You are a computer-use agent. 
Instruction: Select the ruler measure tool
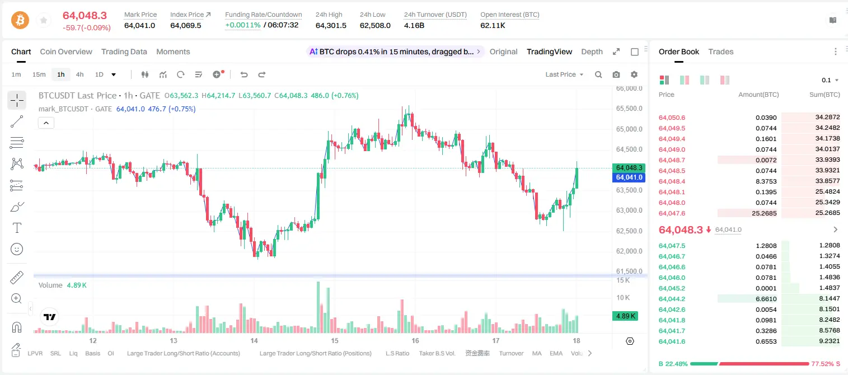[17, 278]
